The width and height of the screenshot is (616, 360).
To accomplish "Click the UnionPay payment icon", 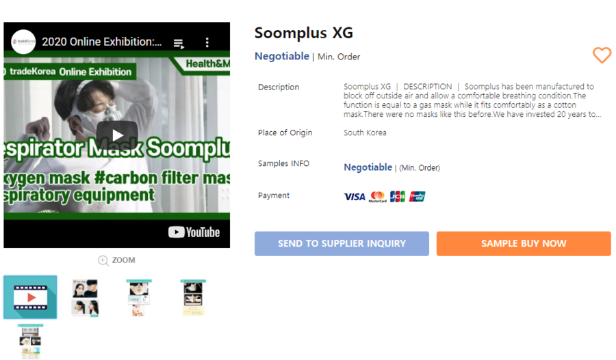I will pyautogui.click(x=418, y=197).
